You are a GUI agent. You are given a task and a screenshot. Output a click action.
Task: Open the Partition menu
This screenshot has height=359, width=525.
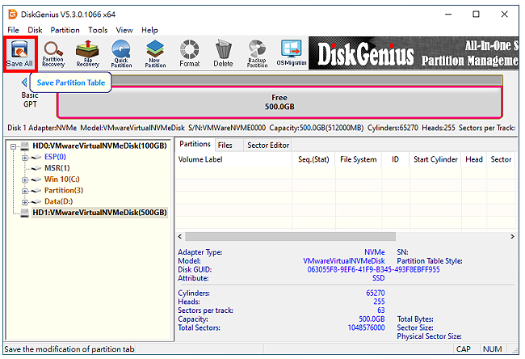(65, 30)
